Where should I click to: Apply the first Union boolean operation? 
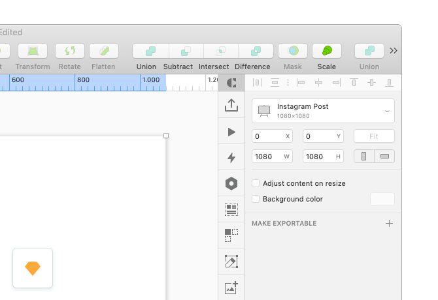(150, 51)
